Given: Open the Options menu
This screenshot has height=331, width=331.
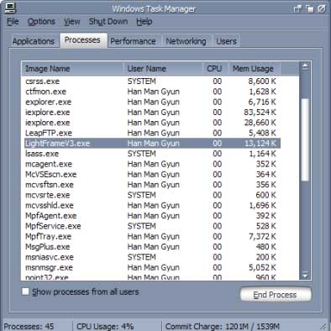Looking at the screenshot, I should pos(41,22).
